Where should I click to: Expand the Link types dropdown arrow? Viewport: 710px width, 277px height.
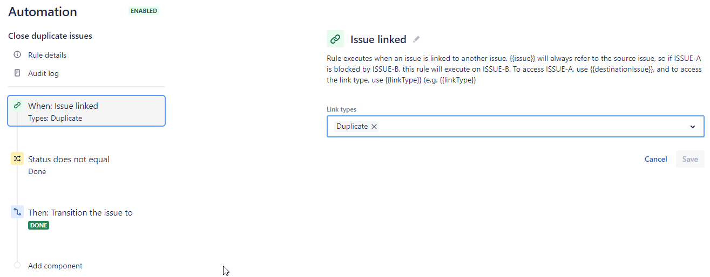[692, 127]
